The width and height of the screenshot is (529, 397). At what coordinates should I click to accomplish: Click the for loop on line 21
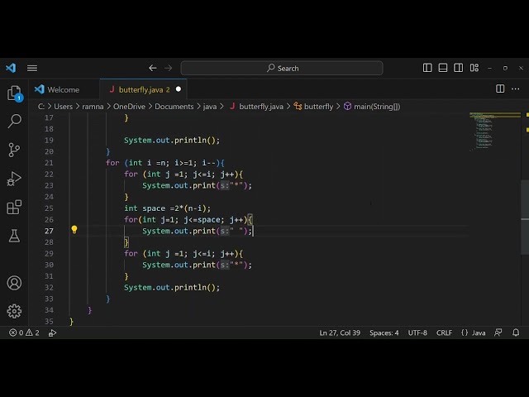(165, 163)
